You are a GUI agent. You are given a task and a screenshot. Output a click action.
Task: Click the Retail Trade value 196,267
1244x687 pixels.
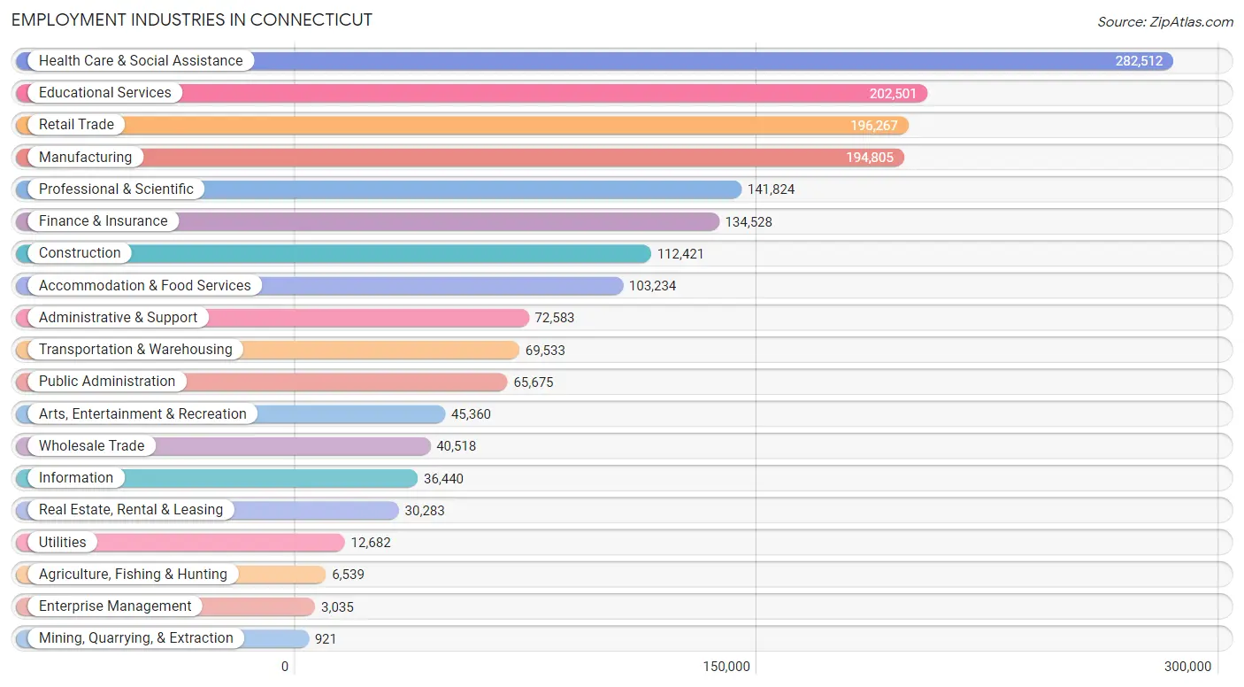tap(874, 126)
